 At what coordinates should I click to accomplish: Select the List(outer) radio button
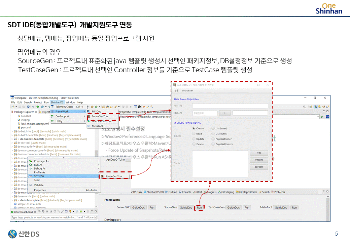(x=213, y=133)
